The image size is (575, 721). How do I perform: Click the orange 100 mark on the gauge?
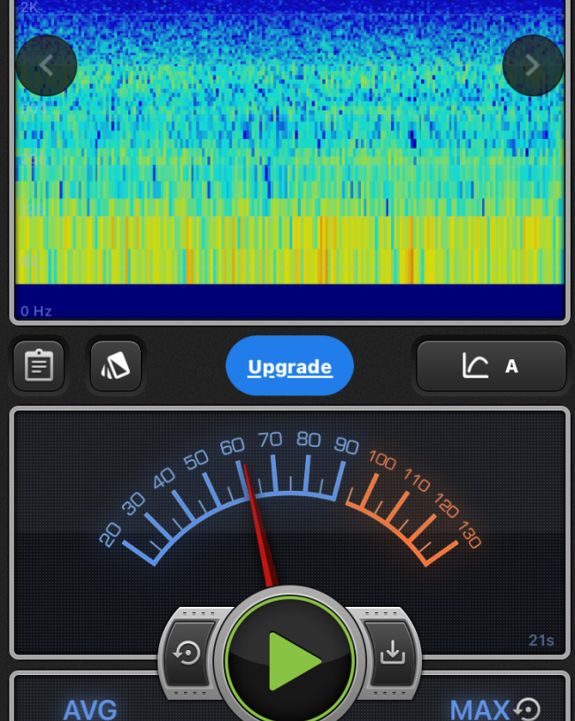point(382,460)
